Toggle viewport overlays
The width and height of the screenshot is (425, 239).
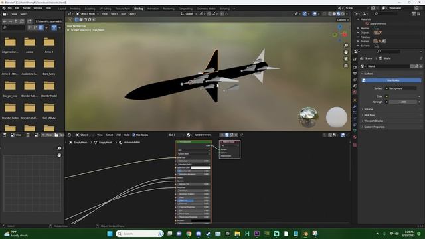(x=314, y=14)
